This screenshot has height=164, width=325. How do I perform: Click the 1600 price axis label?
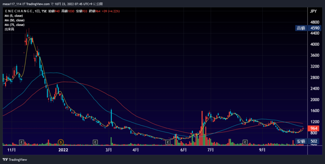315,111
